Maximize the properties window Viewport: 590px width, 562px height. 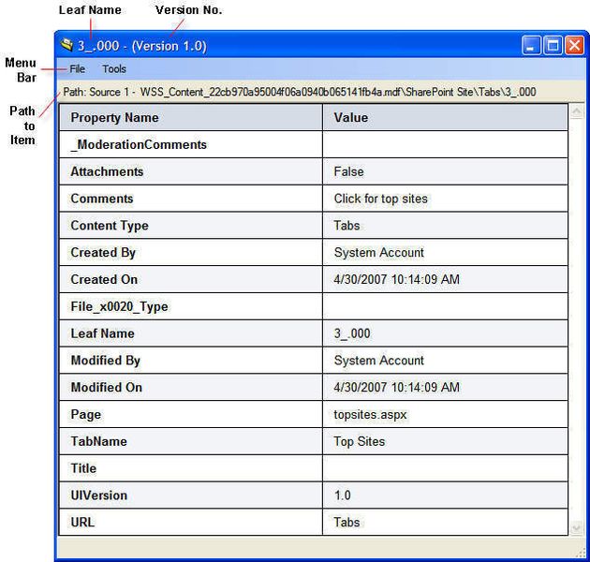tap(553, 46)
